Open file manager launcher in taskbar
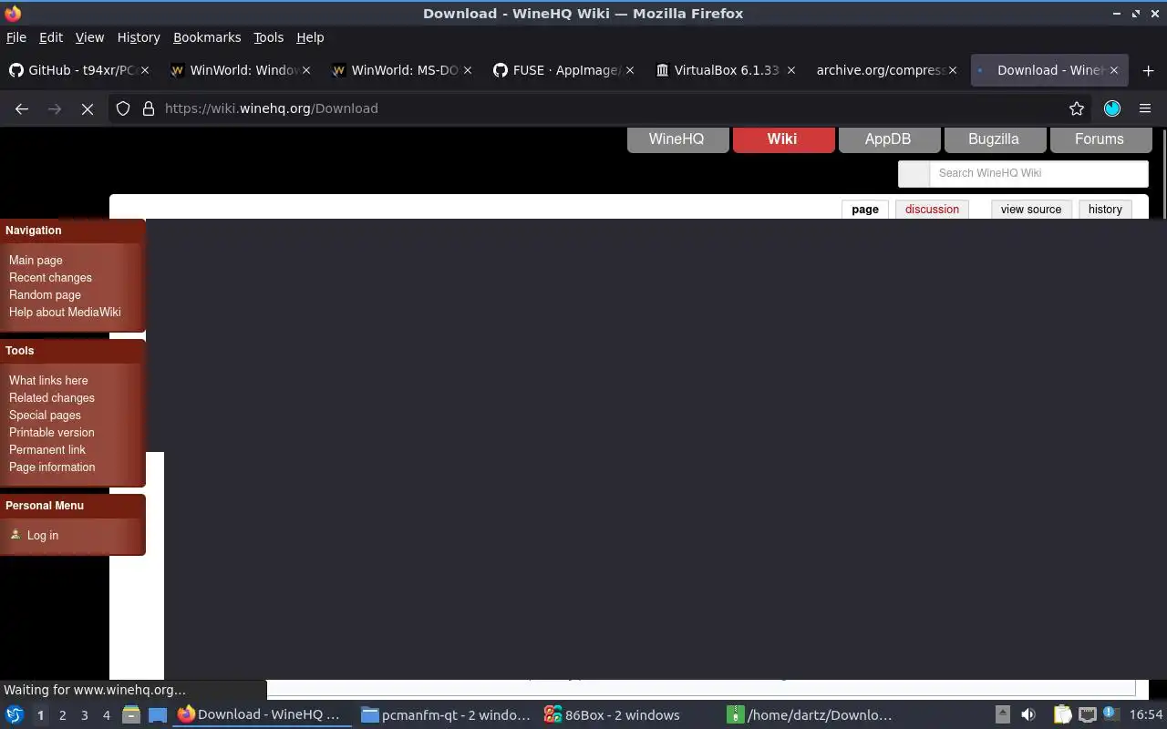Screen dimensions: 1167x729 click(x=130, y=715)
